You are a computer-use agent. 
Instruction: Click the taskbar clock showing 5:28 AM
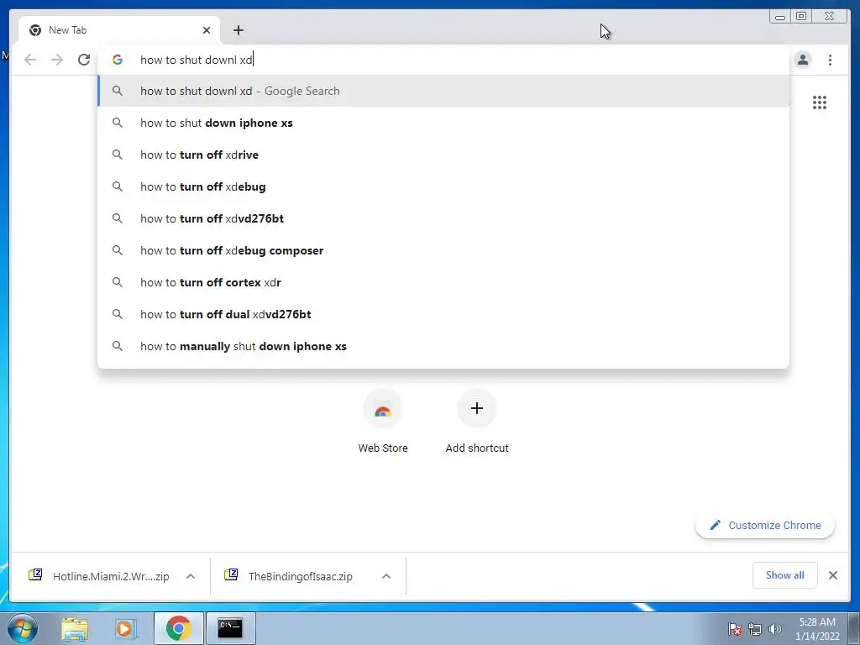pos(817,629)
